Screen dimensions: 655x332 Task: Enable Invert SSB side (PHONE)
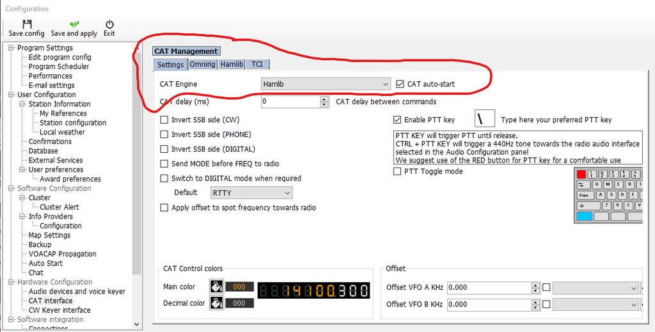164,134
